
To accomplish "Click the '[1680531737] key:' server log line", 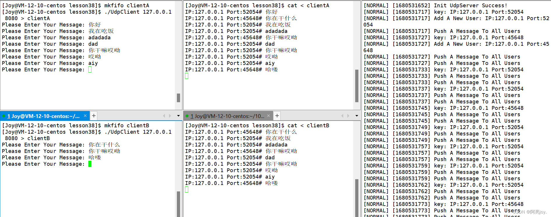I will [x=443, y=89].
